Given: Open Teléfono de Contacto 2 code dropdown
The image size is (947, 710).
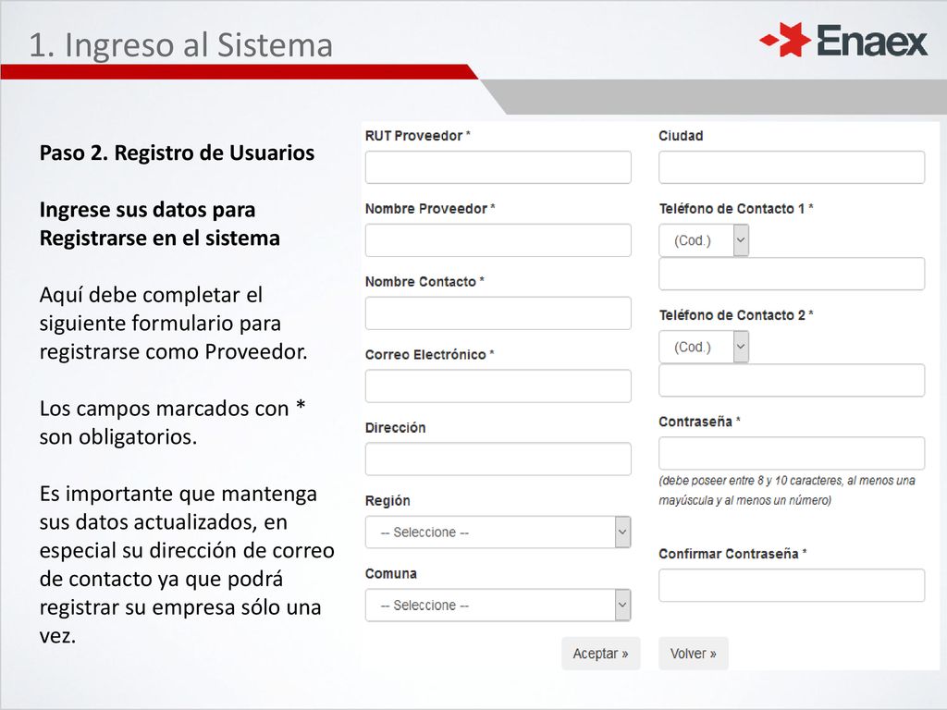Looking at the screenshot, I should pos(704,347).
